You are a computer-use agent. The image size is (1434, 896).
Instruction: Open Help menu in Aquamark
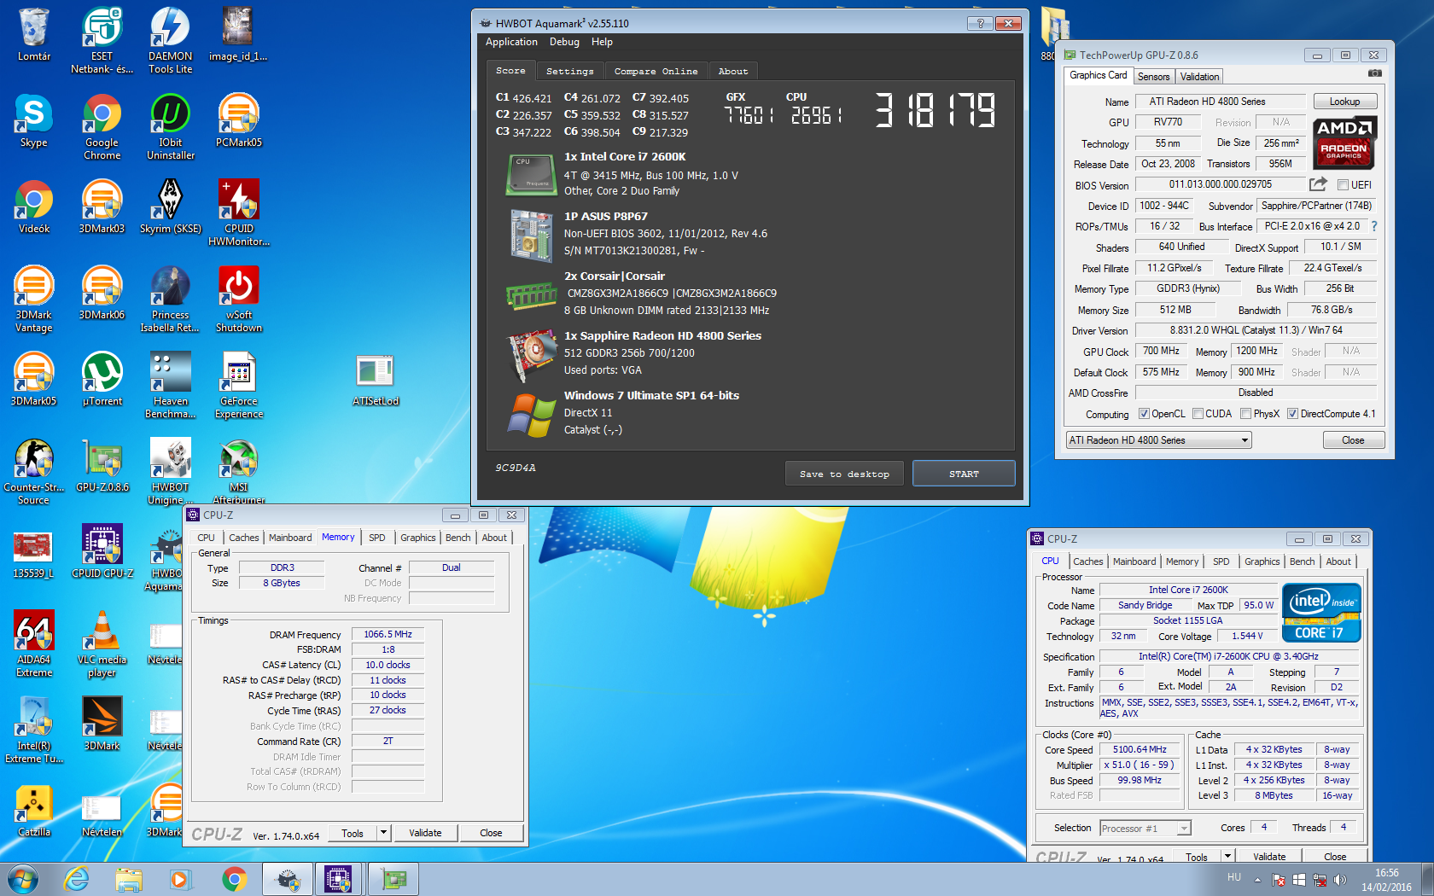pyautogui.click(x=602, y=42)
